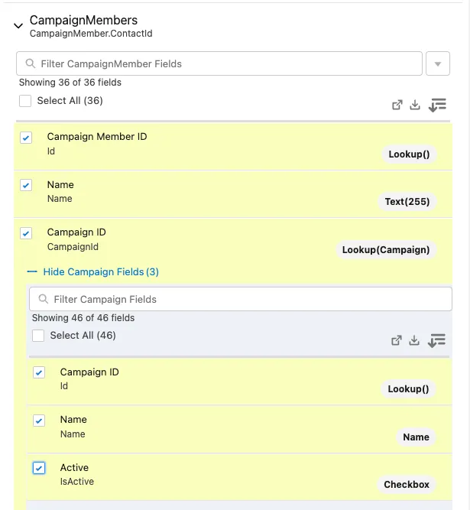
Task: Click the Filter Campaign Fields search box
Action: pos(241,299)
